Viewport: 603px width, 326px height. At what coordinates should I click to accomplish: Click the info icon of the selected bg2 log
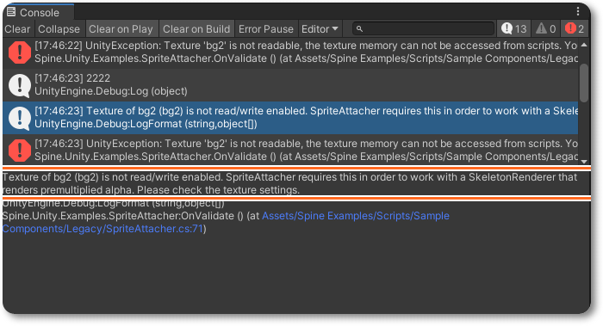[19, 118]
